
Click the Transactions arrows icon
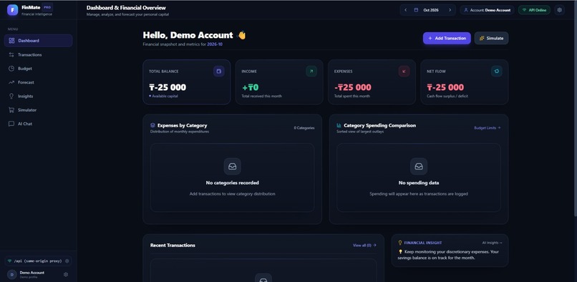(x=11, y=54)
